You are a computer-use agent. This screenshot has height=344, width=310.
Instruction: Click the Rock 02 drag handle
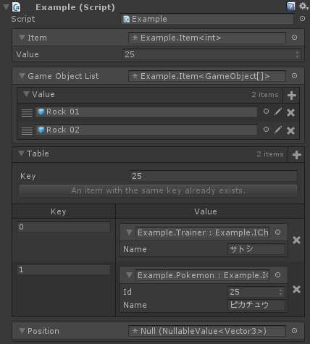point(27,131)
